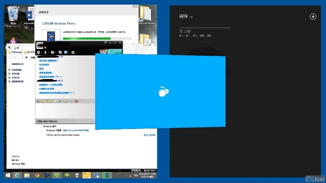The height and width of the screenshot is (183, 326).
Task: Click the Alienware head taskbar icon
Action: coord(76,175)
